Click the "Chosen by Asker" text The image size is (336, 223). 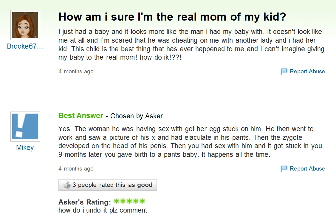tap(137, 116)
